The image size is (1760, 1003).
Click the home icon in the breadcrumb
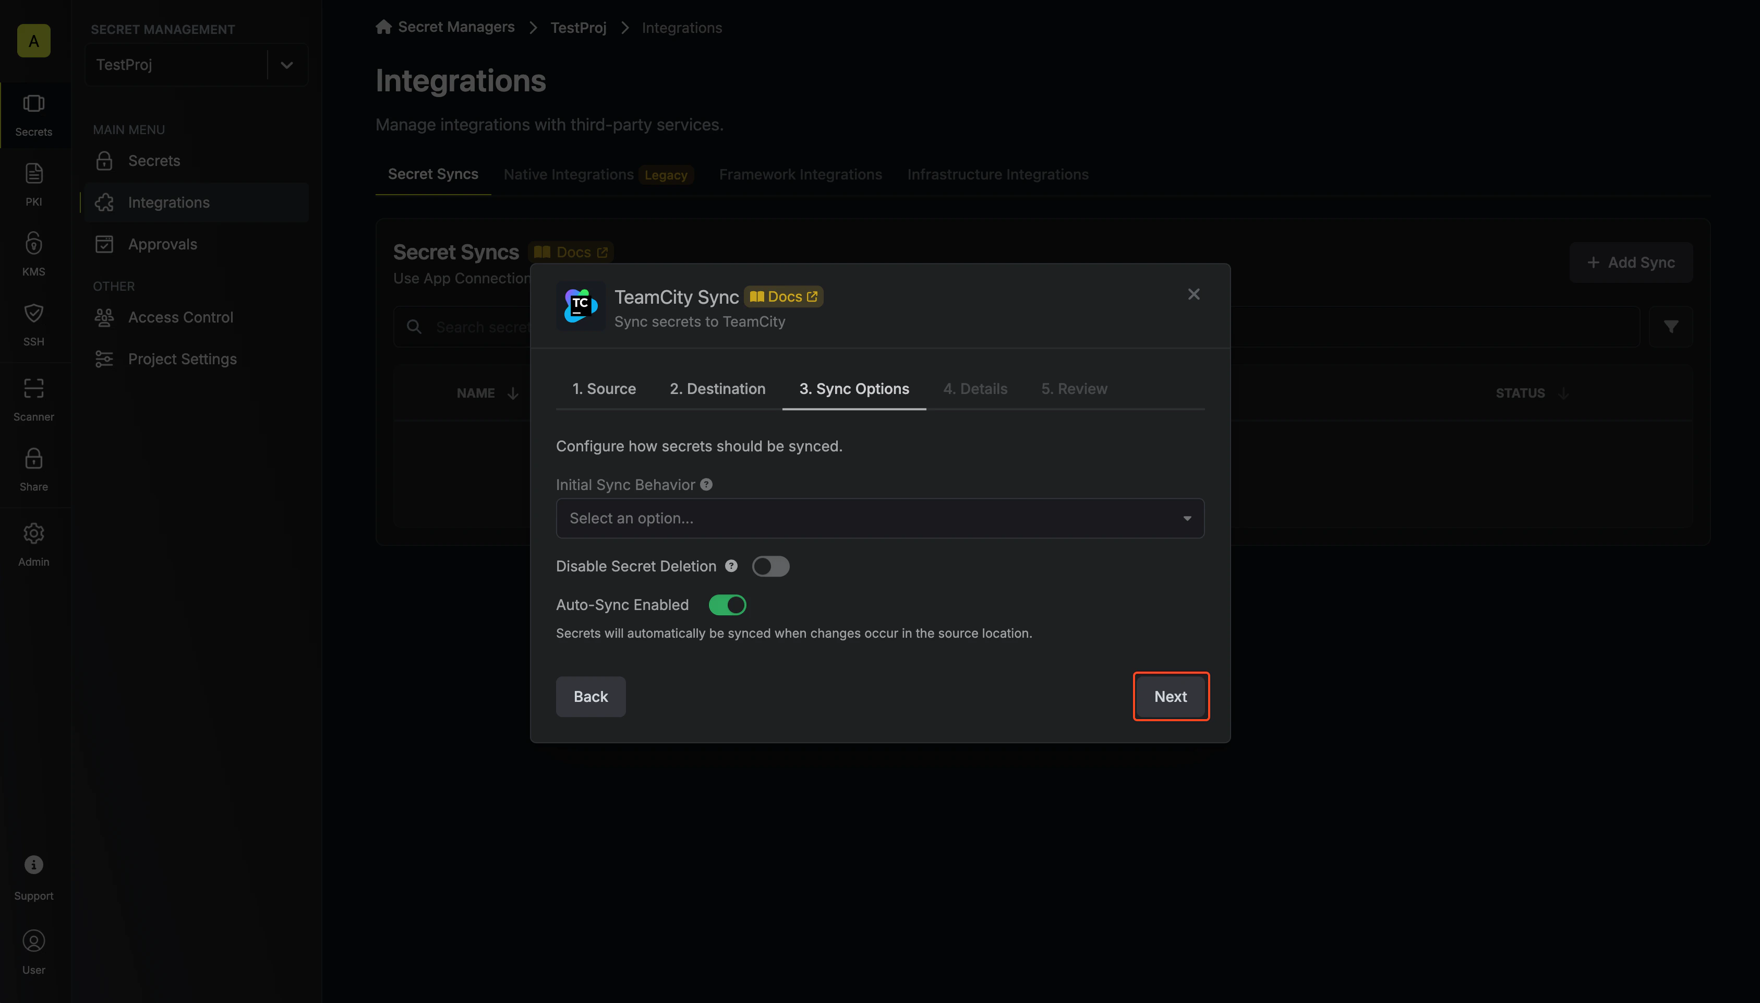click(x=383, y=27)
